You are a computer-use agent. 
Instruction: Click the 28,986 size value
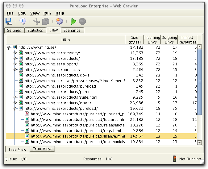tap(137, 103)
